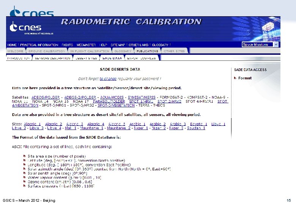The height and width of the screenshot is (204, 296).
Task: Switch to the IN FLIGHT CALIBRATION tab
Action: pyautogui.click(x=90, y=51)
